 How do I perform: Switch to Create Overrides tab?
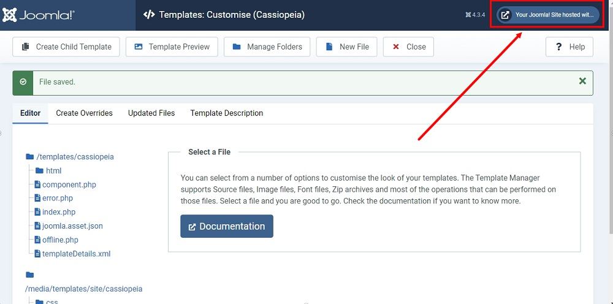pyautogui.click(x=84, y=113)
